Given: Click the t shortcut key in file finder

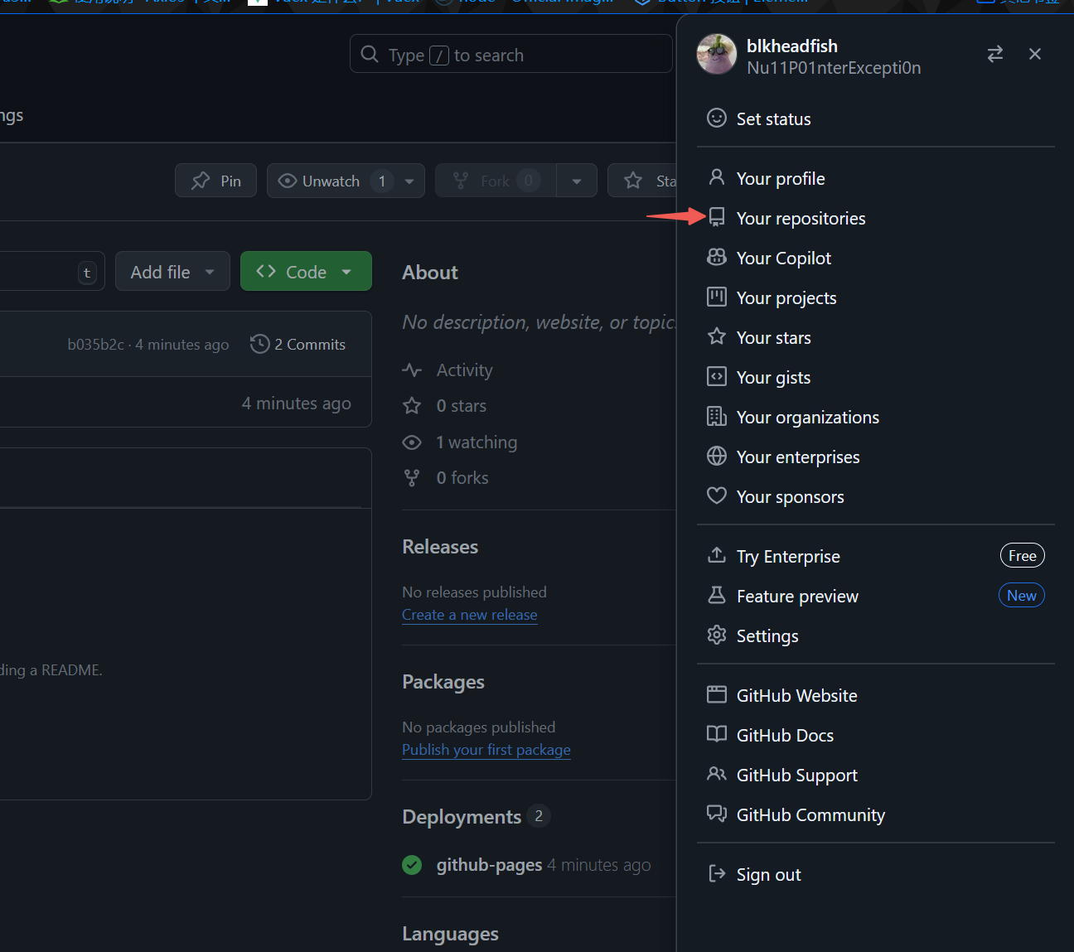Looking at the screenshot, I should point(87,273).
